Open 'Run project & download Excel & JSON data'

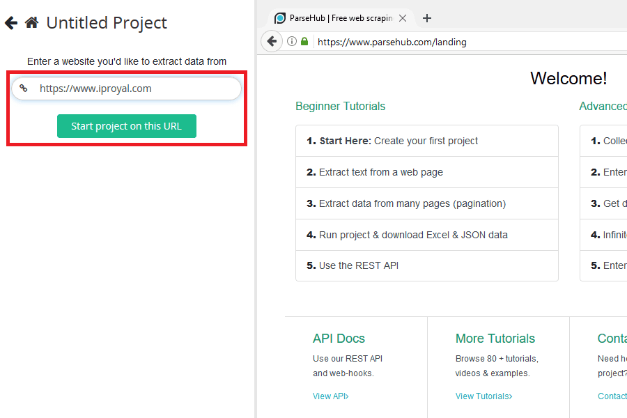[426, 235]
